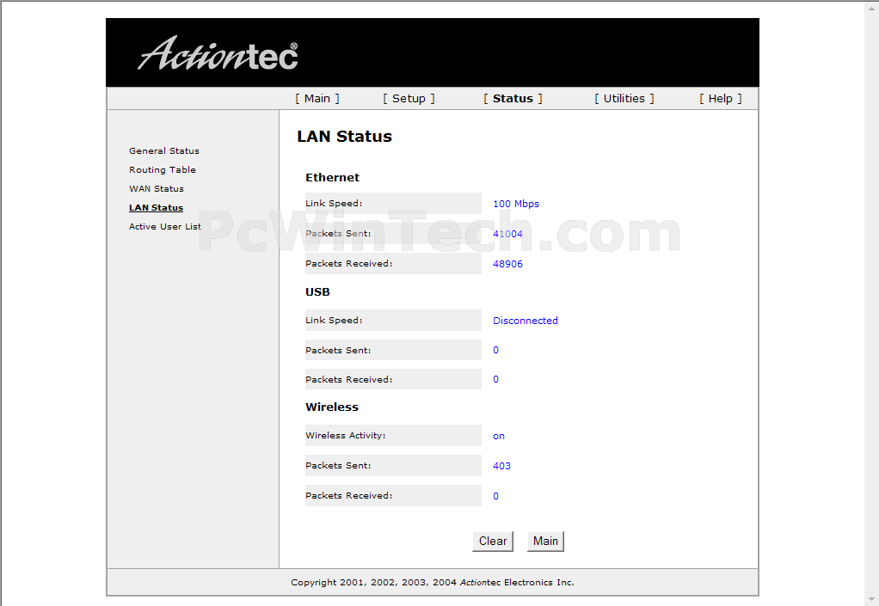Open WAN Status page

point(157,189)
